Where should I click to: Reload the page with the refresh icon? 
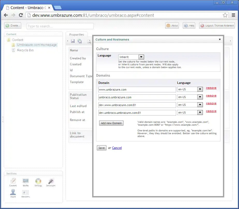tap(21, 15)
